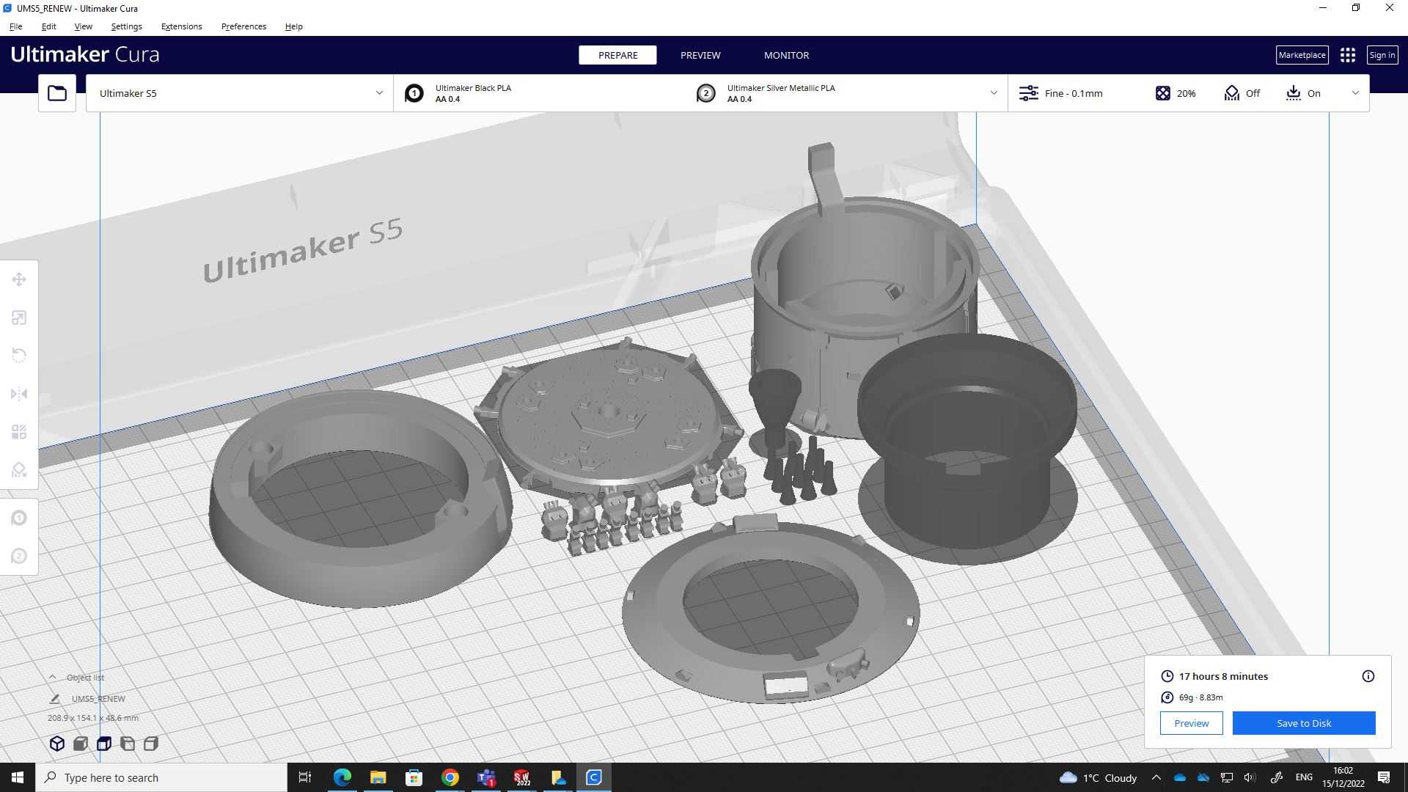The image size is (1408, 792).
Task: Click extruder 2 Silver Metallic PLA icon
Action: click(706, 93)
